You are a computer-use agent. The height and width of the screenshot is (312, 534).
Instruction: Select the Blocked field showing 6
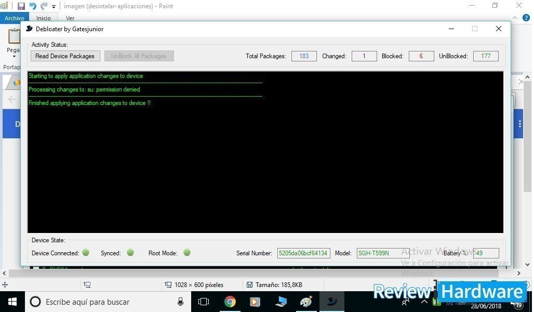coord(421,56)
